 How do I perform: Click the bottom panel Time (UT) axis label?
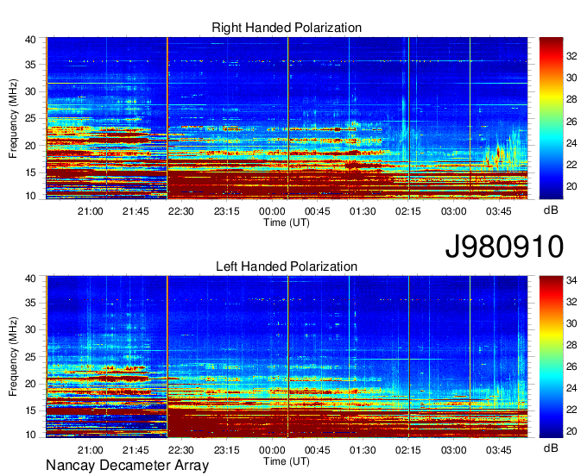287,461
